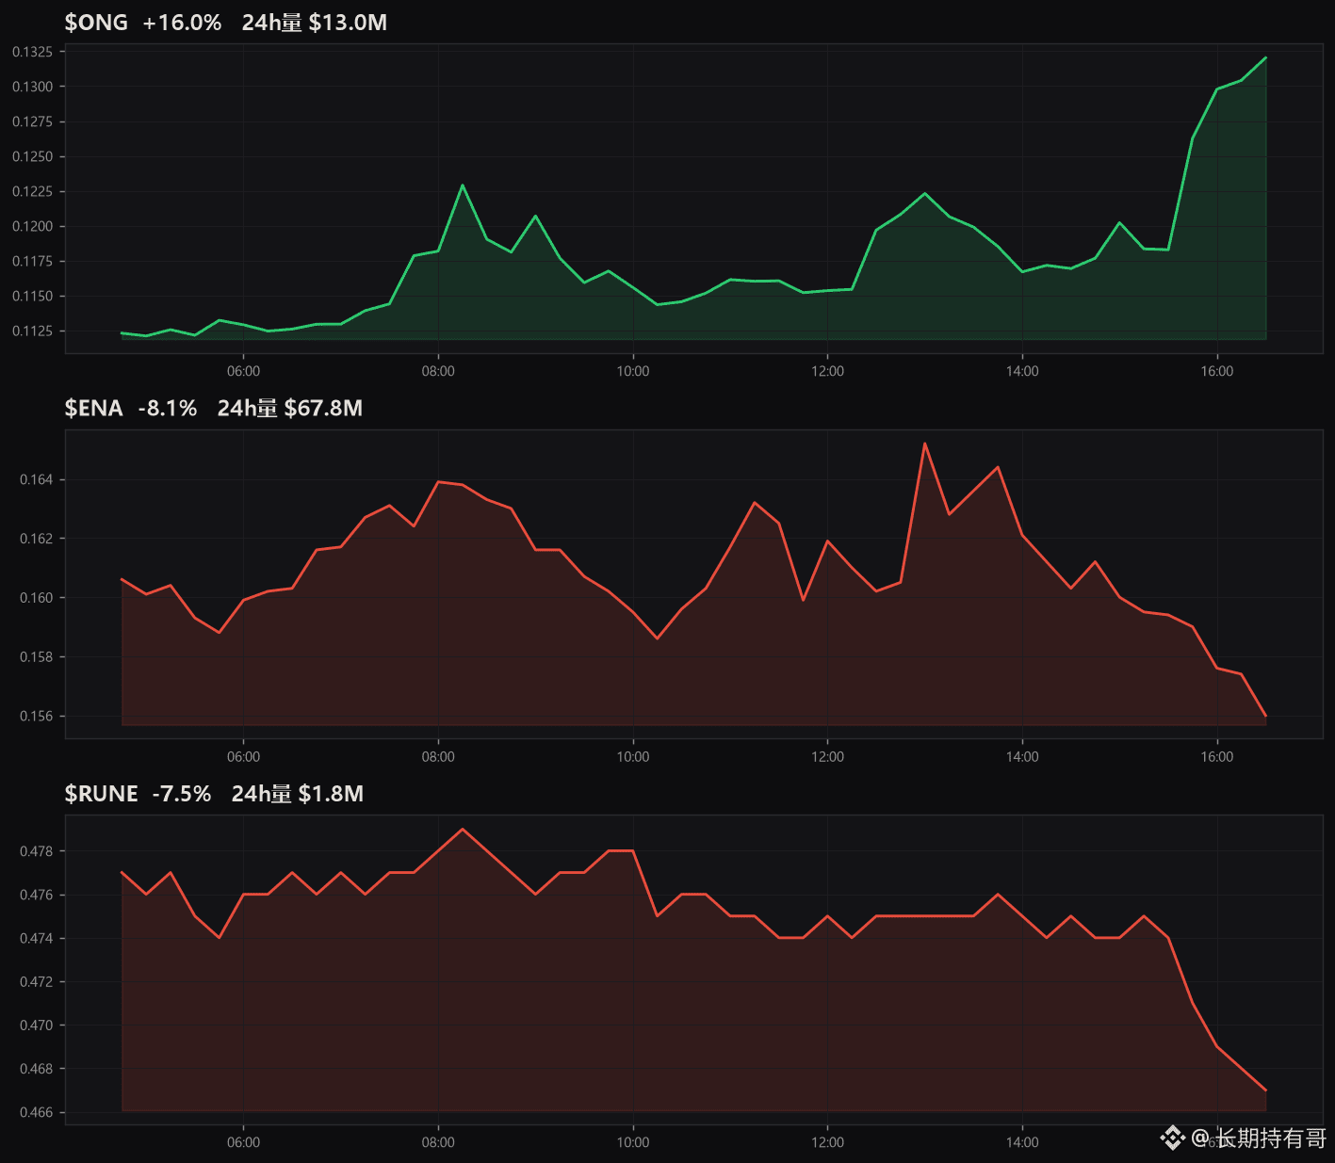Select the 0.1200 y-axis label
This screenshot has width=1335, height=1163.
33,226
